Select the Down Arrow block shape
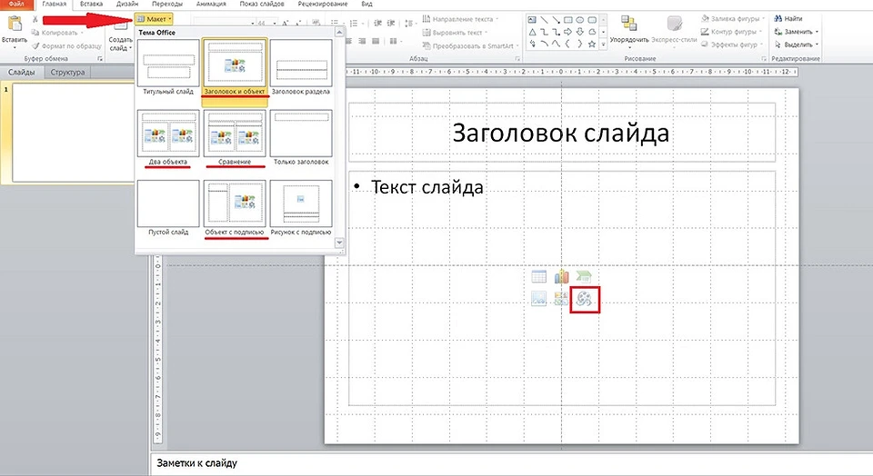The width and height of the screenshot is (873, 476). [579, 32]
